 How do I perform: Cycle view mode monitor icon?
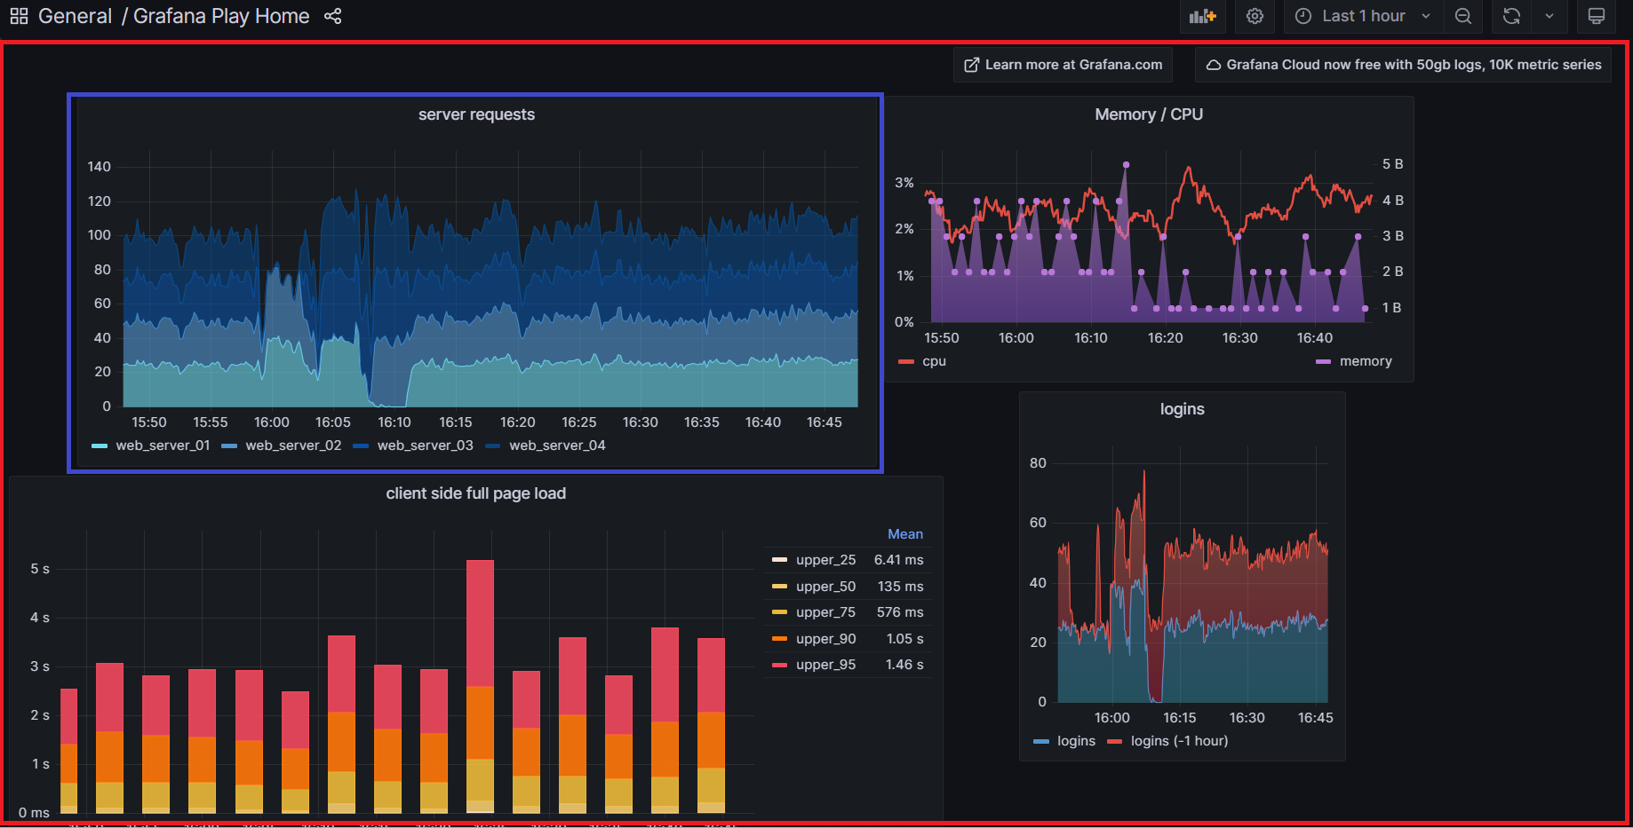click(x=1597, y=16)
